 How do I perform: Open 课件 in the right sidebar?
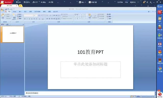coord(160,20)
